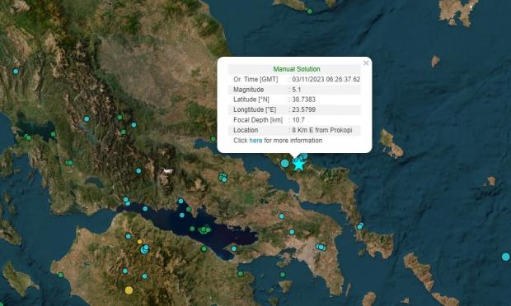The height and width of the screenshot is (306, 511).
Task: Open the 'here' link for more information
Action: coord(255,141)
